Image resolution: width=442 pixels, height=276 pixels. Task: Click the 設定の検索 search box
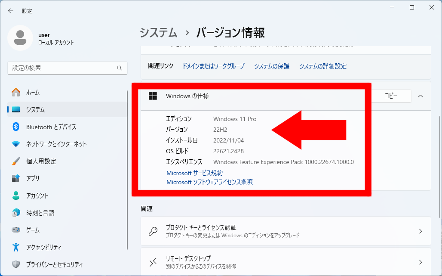click(62, 68)
